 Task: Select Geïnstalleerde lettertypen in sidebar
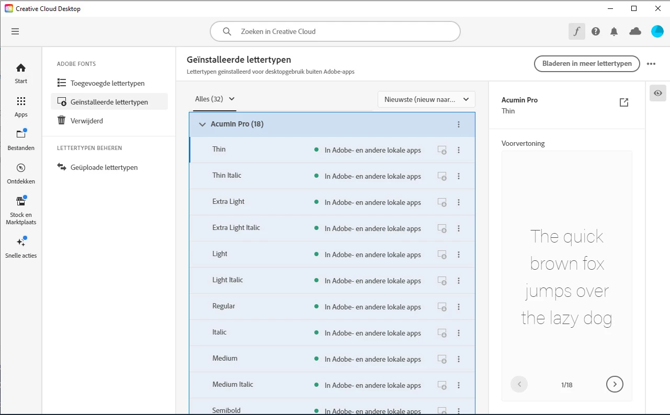coord(109,102)
